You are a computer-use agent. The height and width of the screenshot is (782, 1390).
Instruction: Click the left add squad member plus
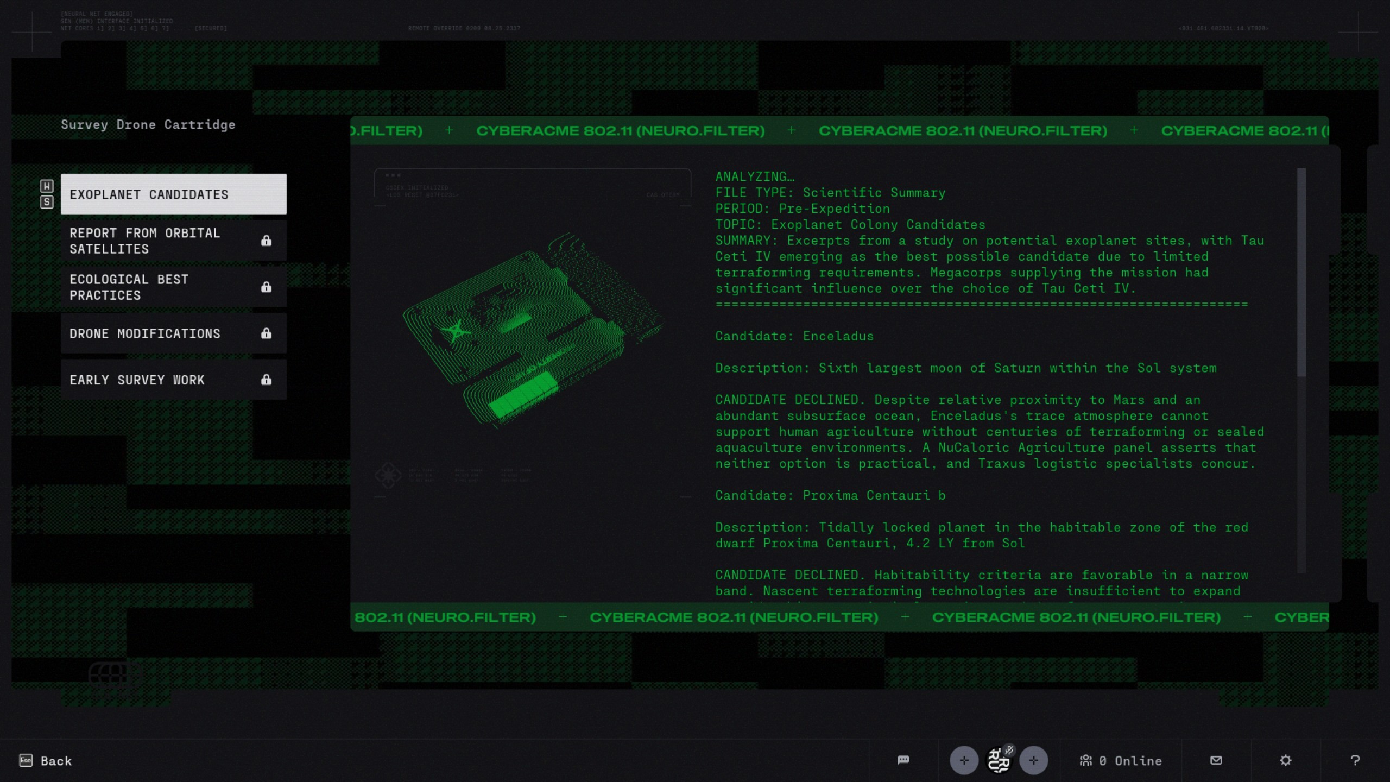point(964,760)
